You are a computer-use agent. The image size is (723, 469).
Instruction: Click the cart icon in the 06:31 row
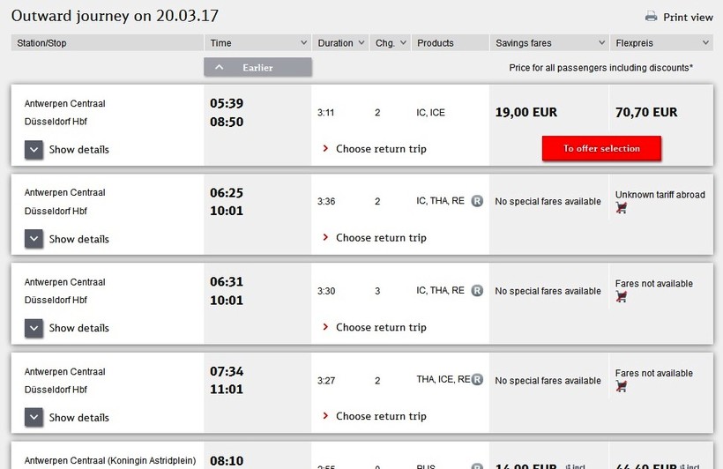(622, 297)
